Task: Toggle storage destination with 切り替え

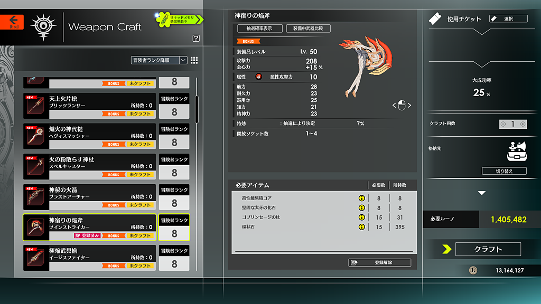Action: [504, 171]
